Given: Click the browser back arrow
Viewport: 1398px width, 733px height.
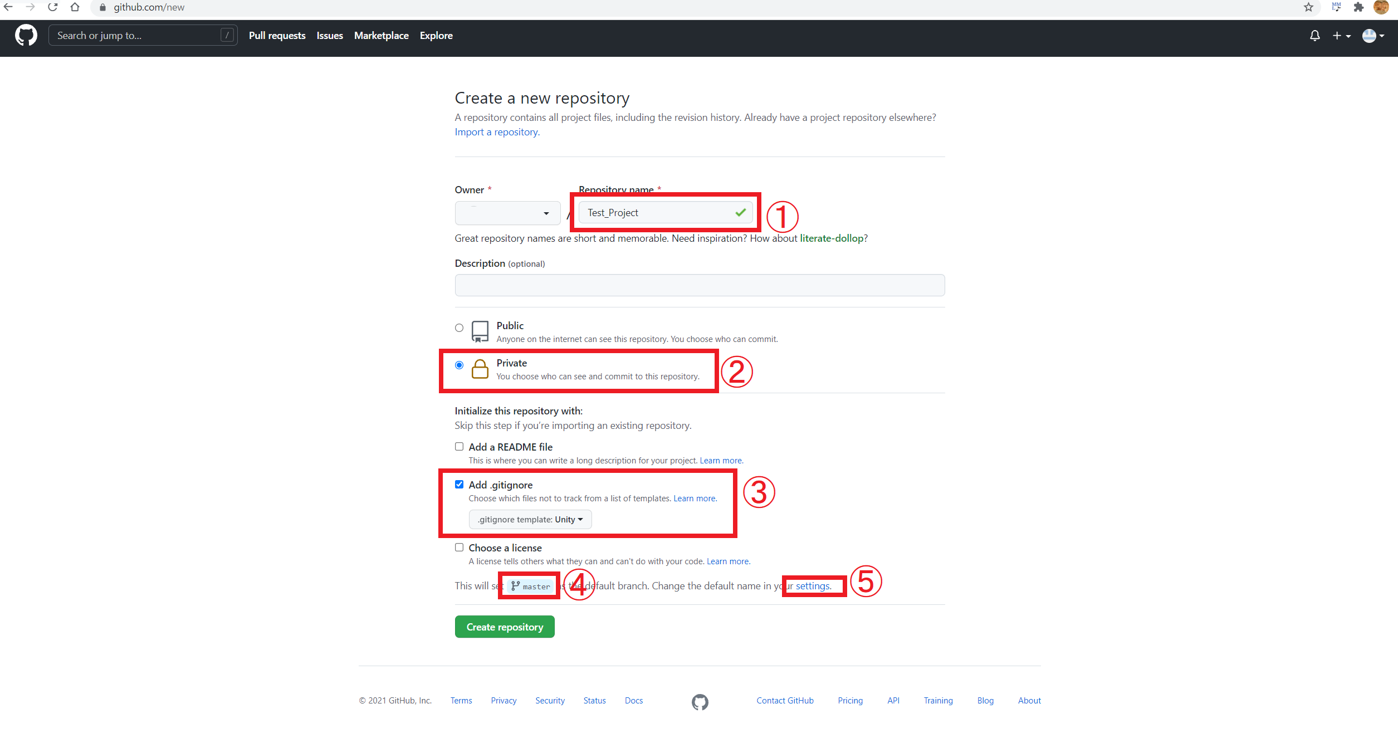Looking at the screenshot, I should pyautogui.click(x=8, y=7).
